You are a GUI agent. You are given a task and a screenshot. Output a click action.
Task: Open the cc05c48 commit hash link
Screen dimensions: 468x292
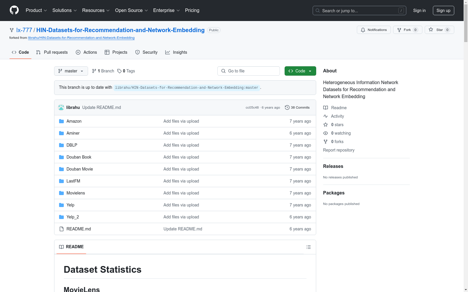tap(252, 107)
